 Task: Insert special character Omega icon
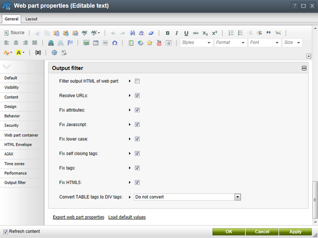[114, 43]
